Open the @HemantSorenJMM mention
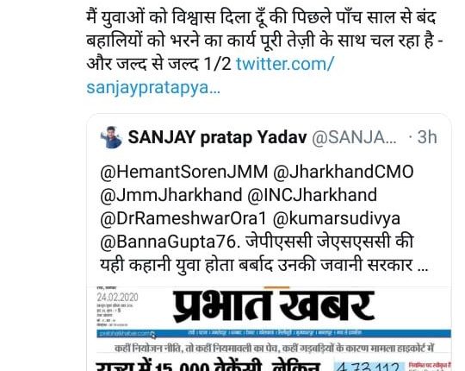 [184, 172]
